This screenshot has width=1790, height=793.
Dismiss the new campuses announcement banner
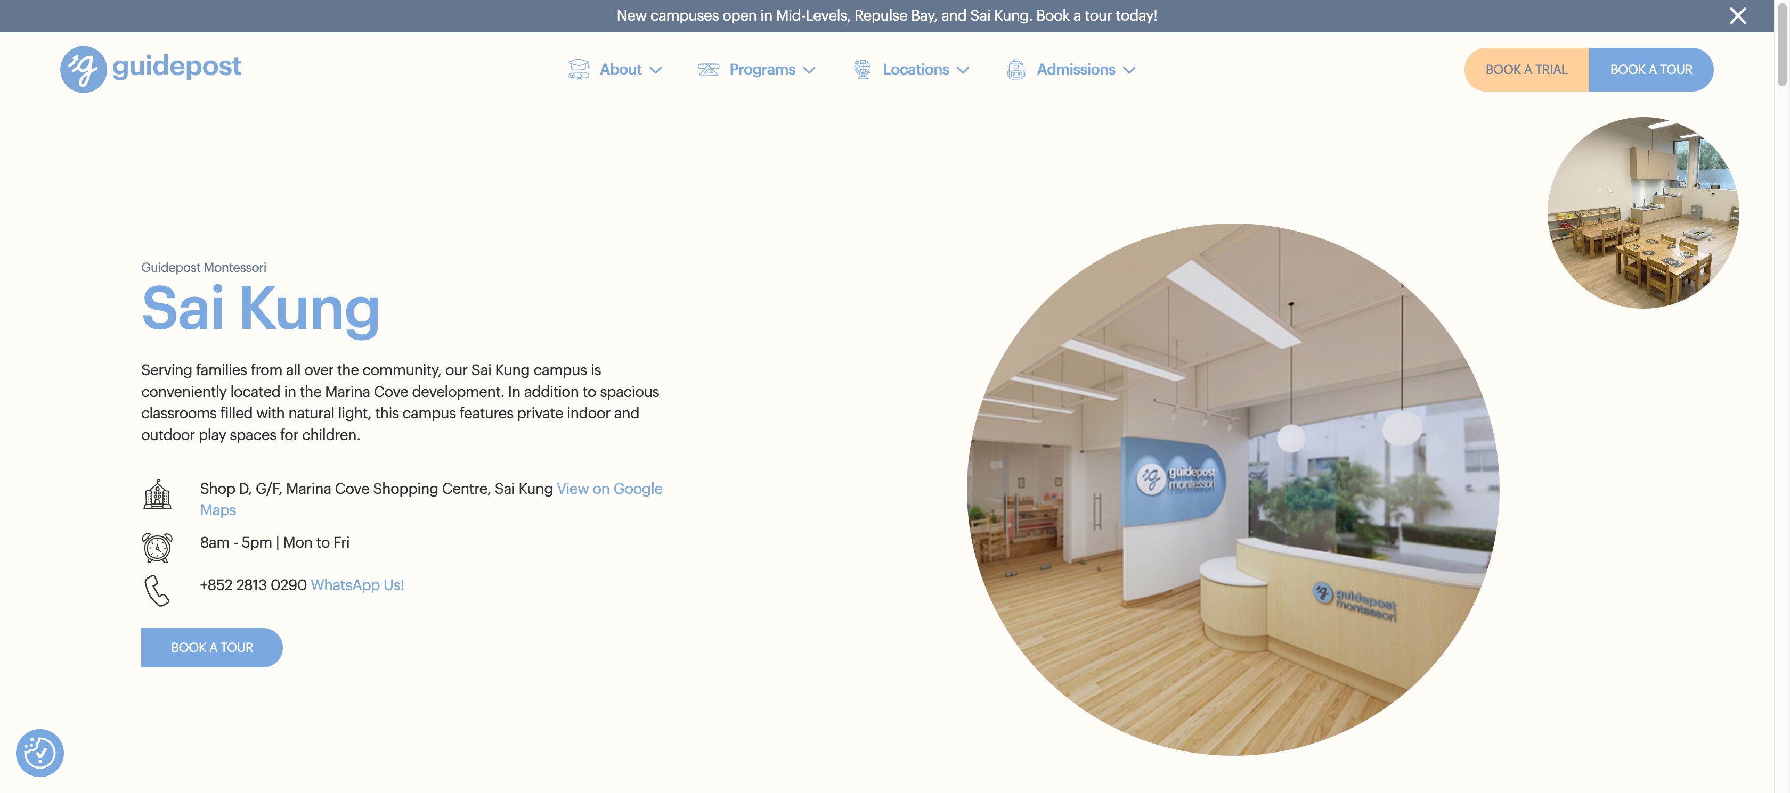1737,16
